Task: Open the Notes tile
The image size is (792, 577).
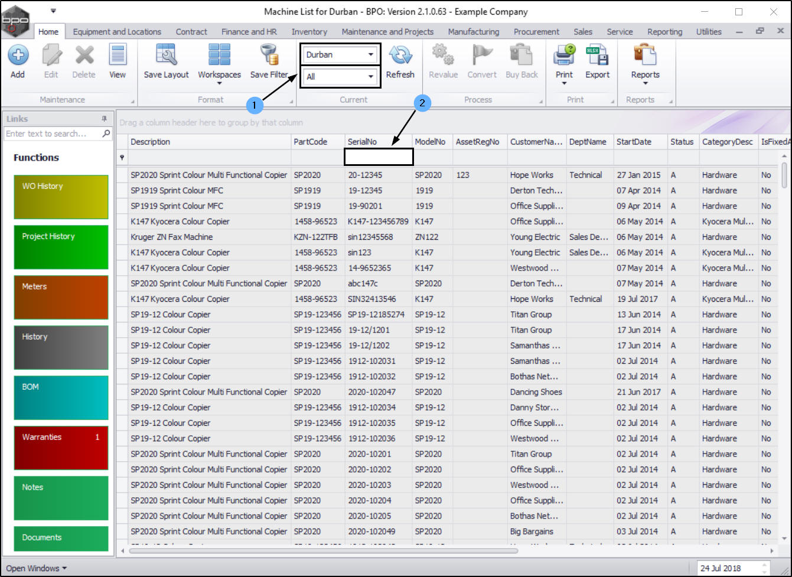Action: coord(61,498)
